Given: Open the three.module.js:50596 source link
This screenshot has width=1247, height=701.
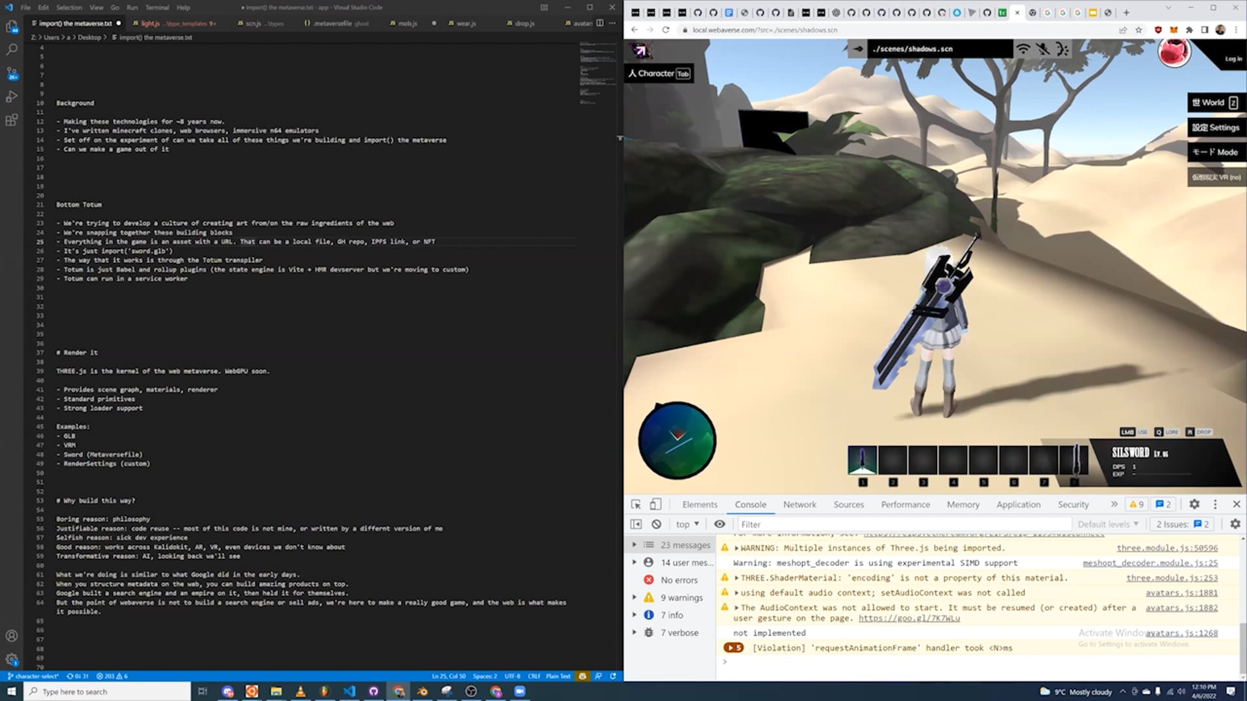Looking at the screenshot, I should [x=1166, y=548].
